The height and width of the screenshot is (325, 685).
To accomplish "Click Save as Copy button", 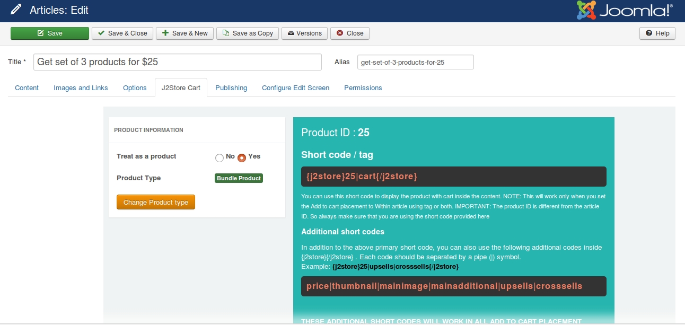I will [248, 33].
